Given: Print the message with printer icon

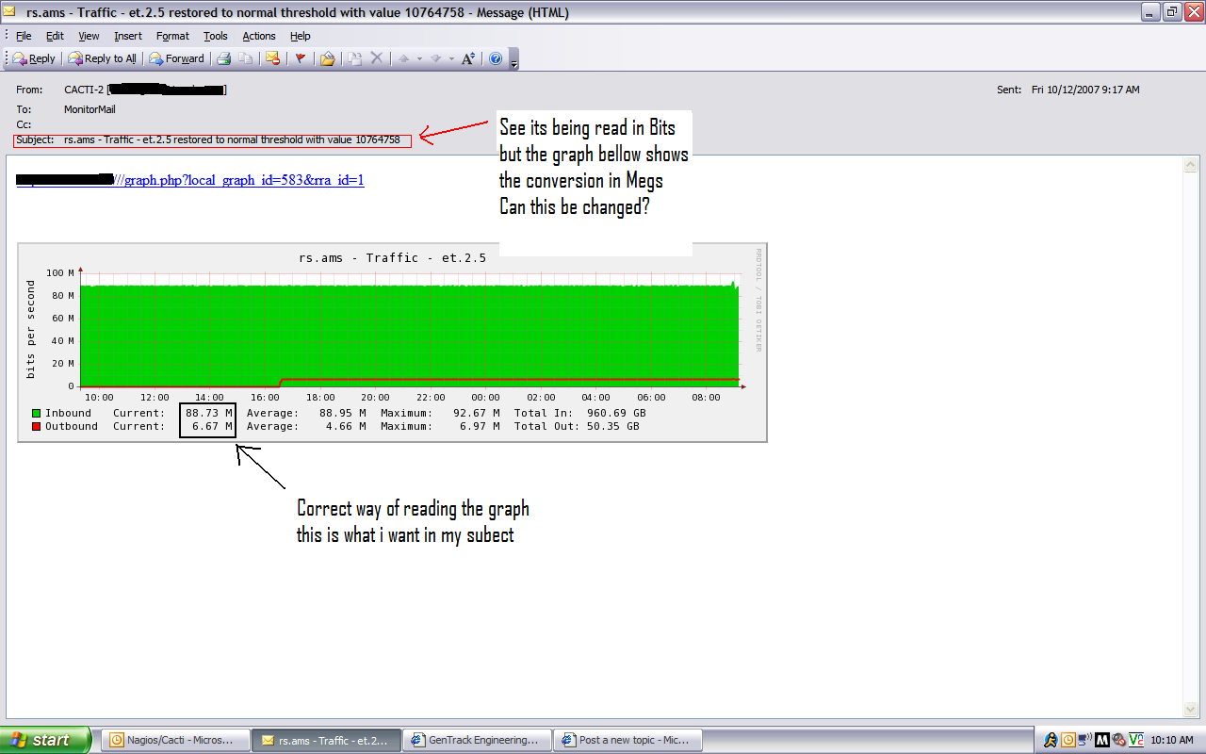Looking at the screenshot, I should 224,58.
